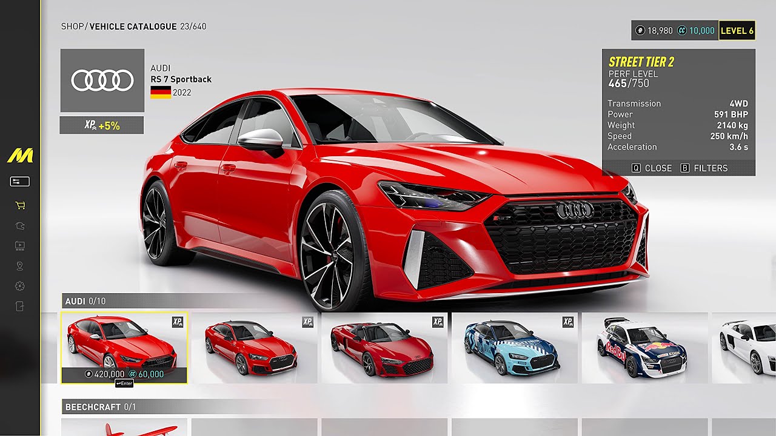Open the helmet driver profile icon

20,226
